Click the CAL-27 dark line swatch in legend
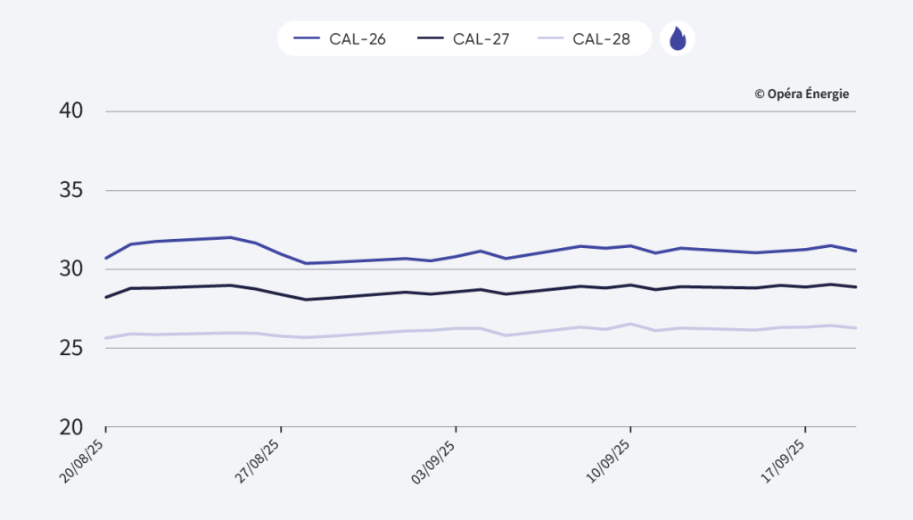The width and height of the screenshot is (913, 520). 431,39
